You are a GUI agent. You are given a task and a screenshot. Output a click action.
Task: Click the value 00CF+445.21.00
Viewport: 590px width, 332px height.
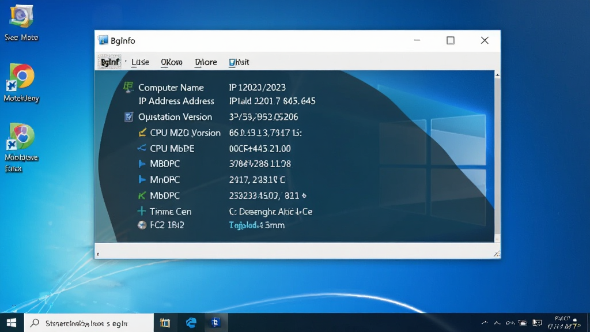click(x=260, y=148)
